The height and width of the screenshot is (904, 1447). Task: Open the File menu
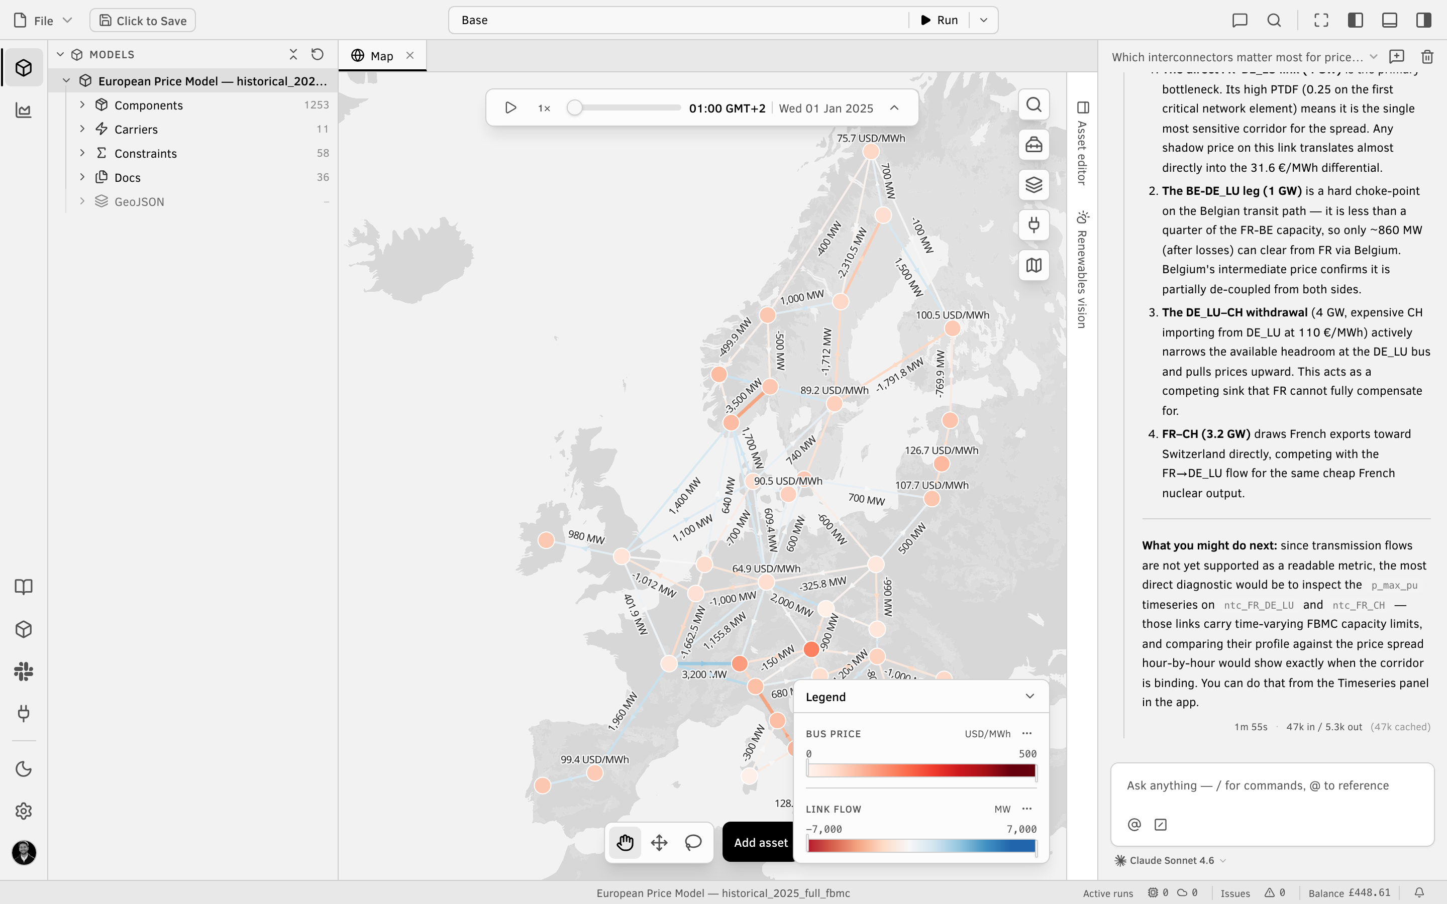coord(43,20)
